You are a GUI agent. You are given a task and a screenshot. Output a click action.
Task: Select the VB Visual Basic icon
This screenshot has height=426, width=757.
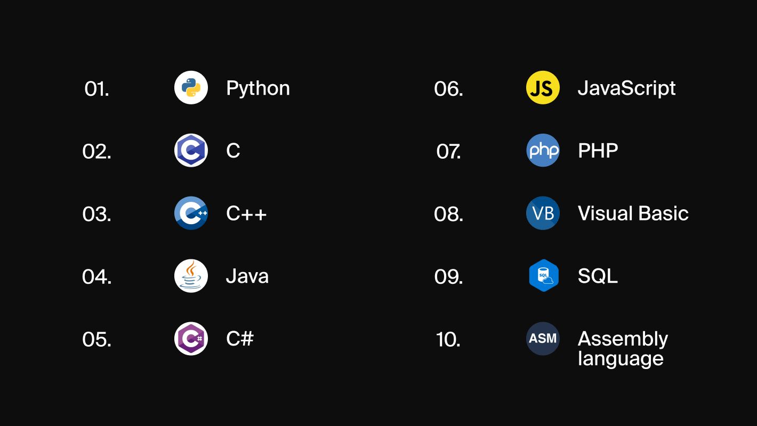543,213
